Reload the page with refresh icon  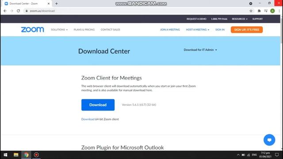pos(19,11)
